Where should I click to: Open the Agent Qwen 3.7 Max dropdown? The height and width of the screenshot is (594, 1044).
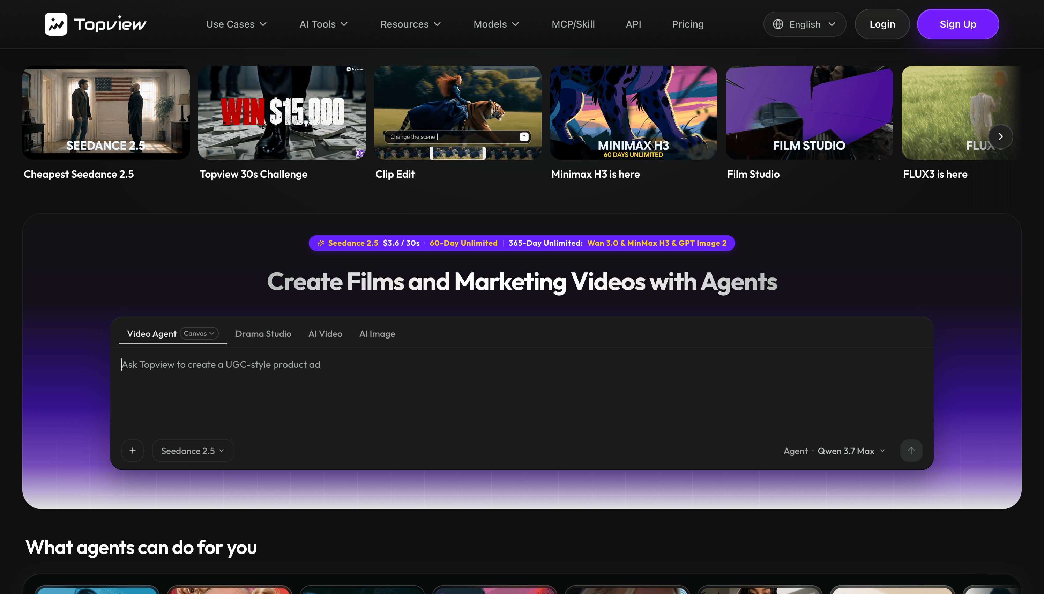point(834,451)
